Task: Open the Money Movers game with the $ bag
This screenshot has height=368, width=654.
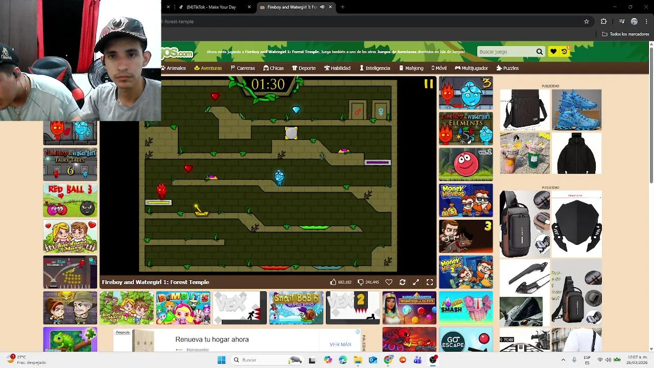Action: click(x=466, y=200)
